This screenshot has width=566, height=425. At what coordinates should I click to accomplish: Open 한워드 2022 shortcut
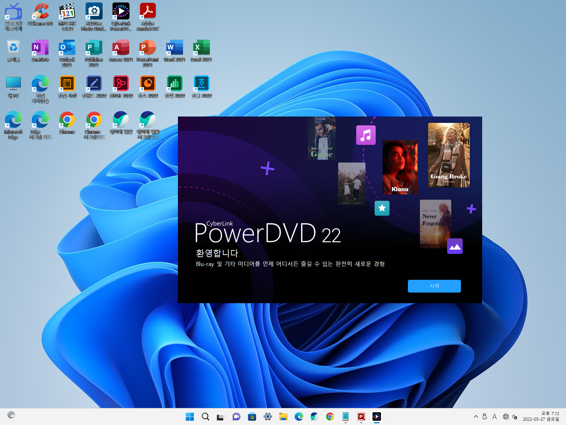pos(94,87)
